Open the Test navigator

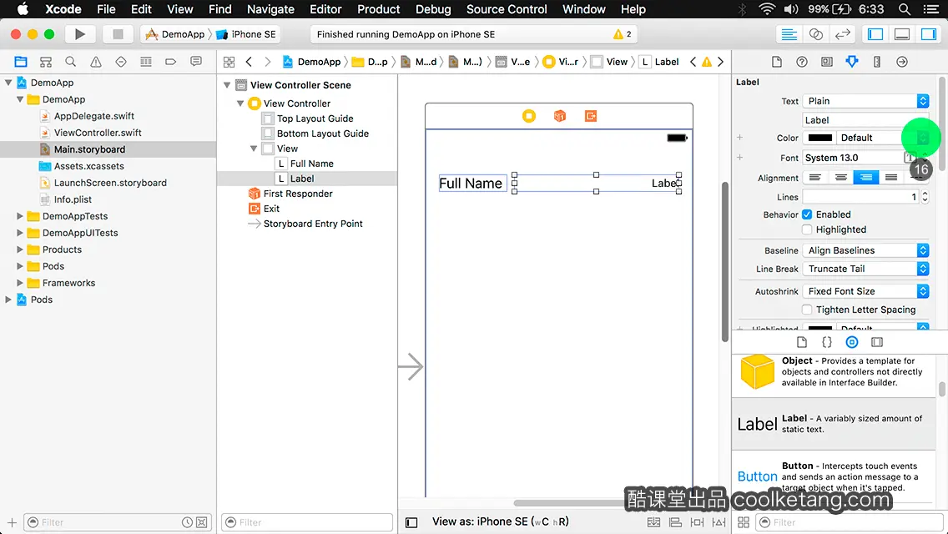coord(121,62)
